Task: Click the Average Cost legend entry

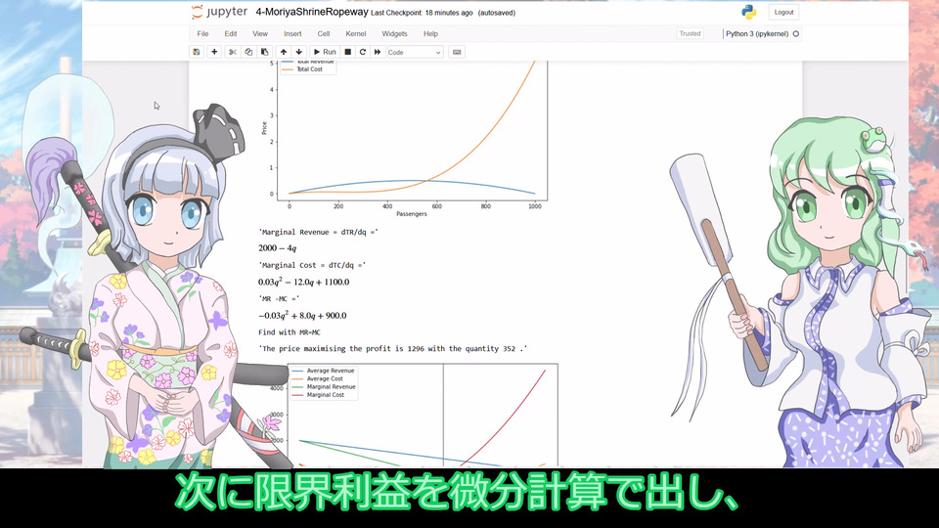Action: click(x=318, y=379)
